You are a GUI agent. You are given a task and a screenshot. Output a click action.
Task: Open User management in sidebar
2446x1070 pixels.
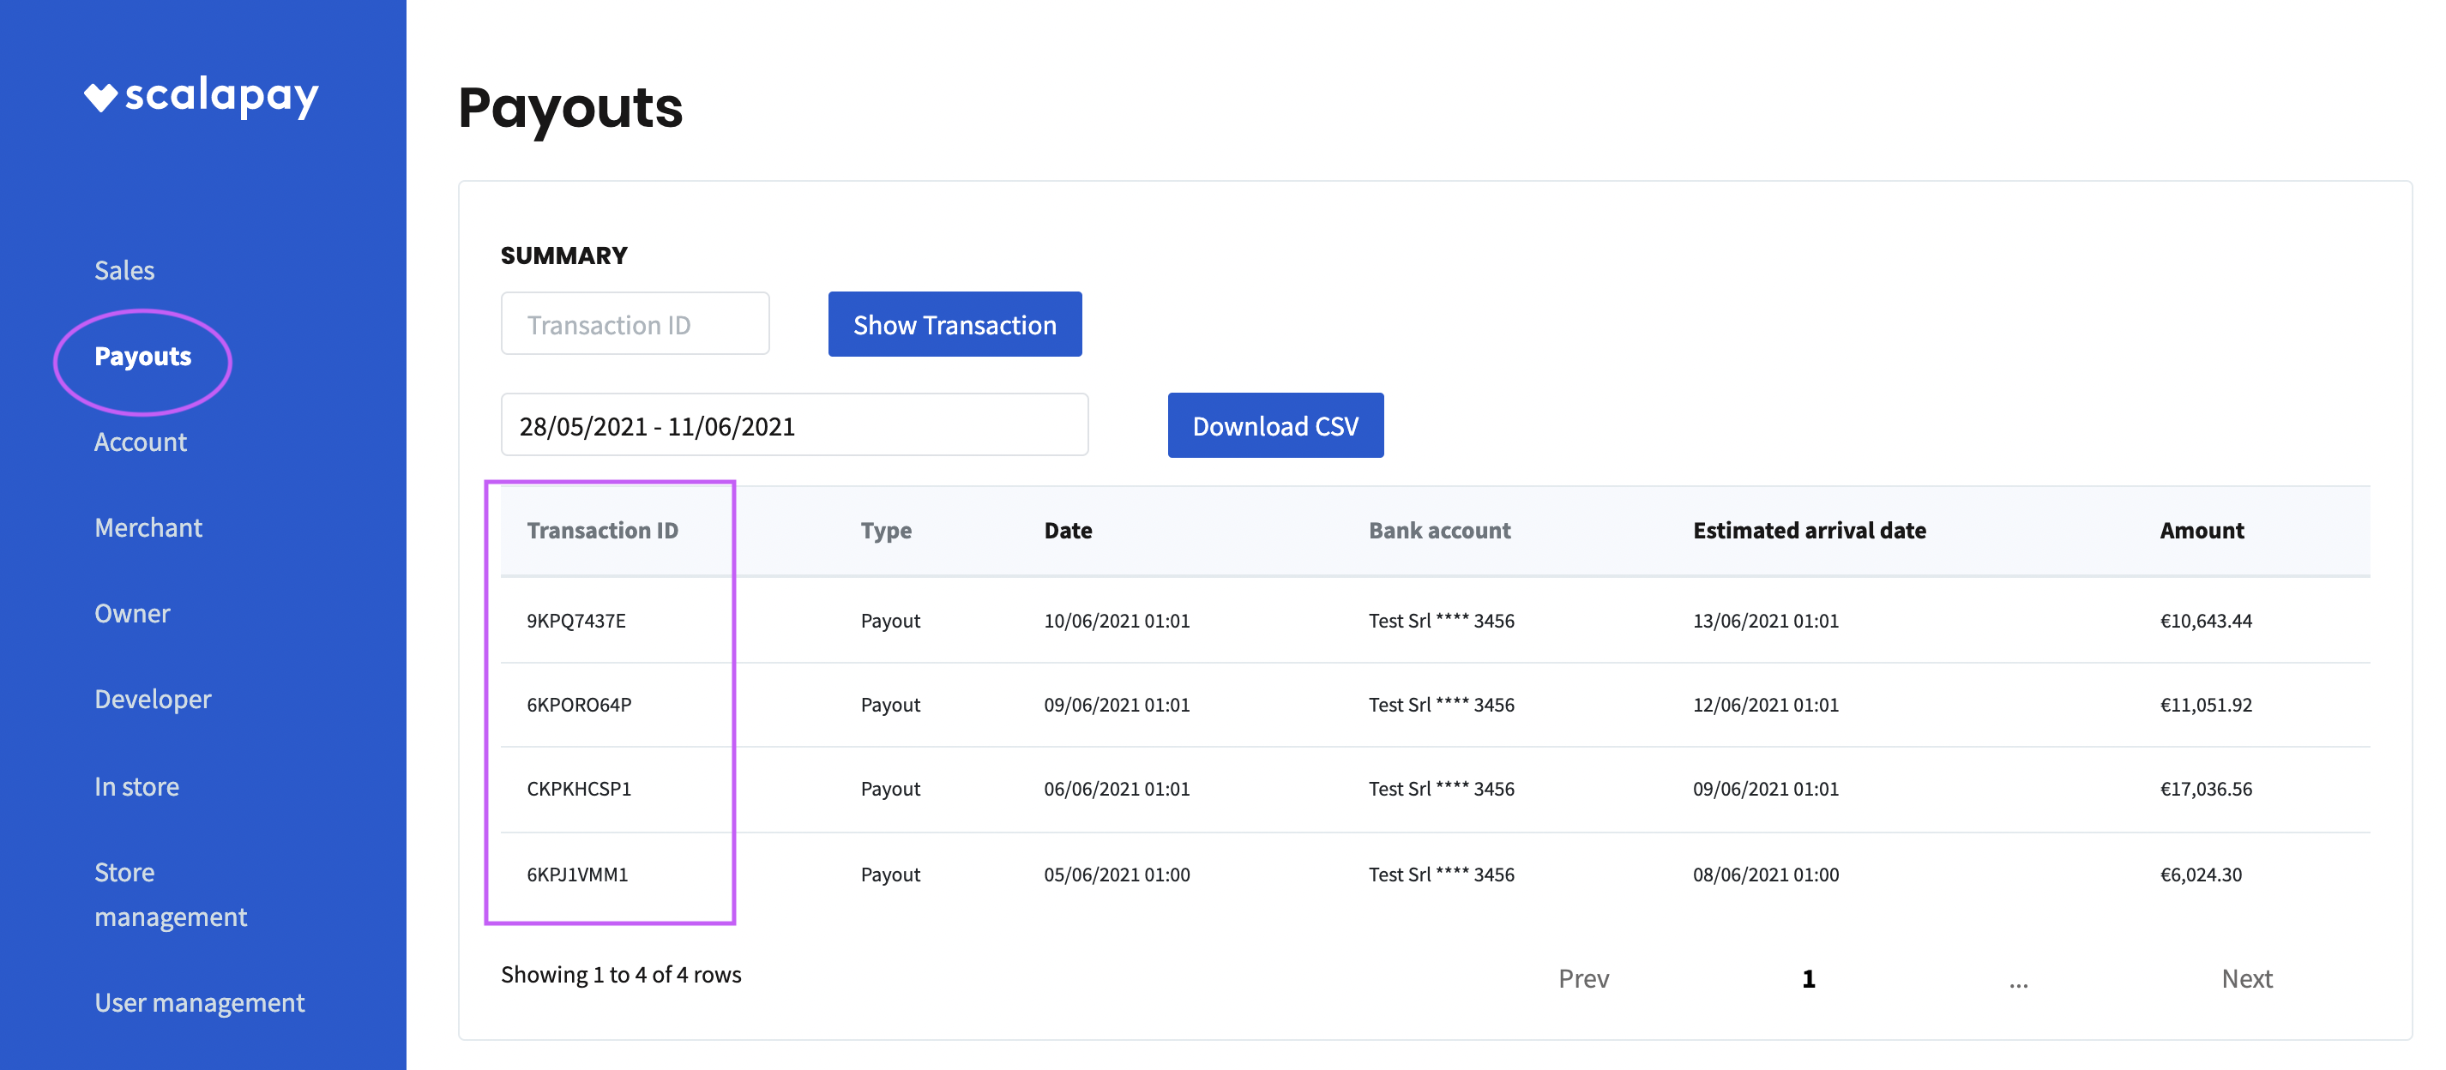[x=199, y=1002]
